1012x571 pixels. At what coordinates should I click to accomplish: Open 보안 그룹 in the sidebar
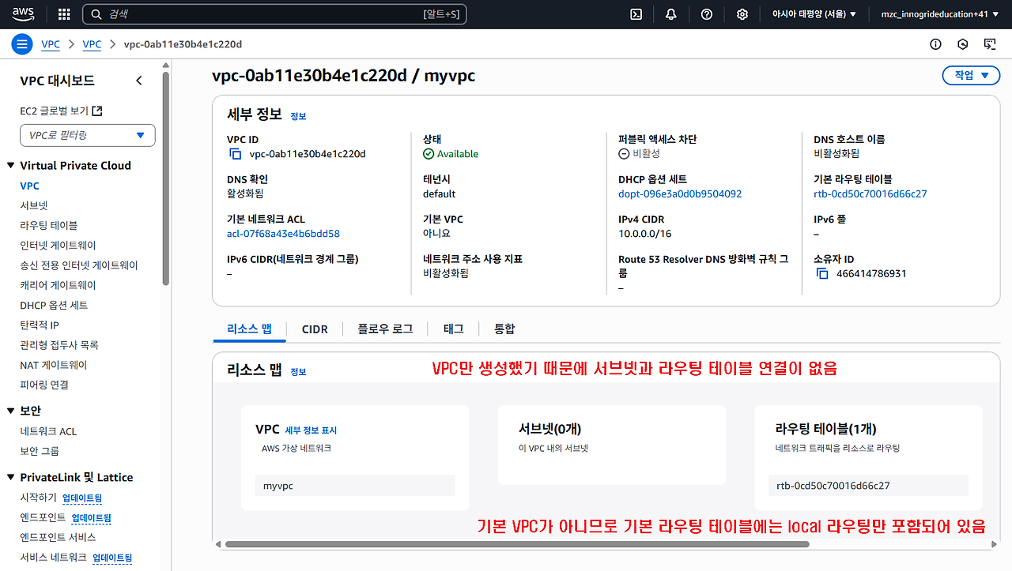click(x=40, y=451)
